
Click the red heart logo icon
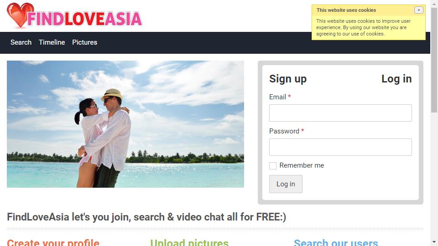(20, 15)
